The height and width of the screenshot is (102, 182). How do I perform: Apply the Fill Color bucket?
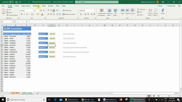[38, 14]
